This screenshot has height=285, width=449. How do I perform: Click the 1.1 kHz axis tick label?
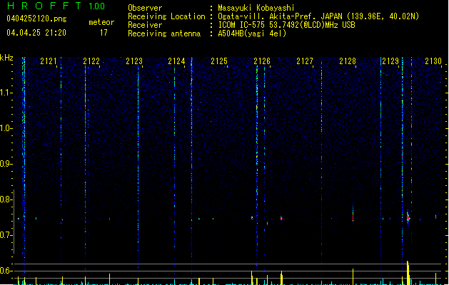(6, 93)
